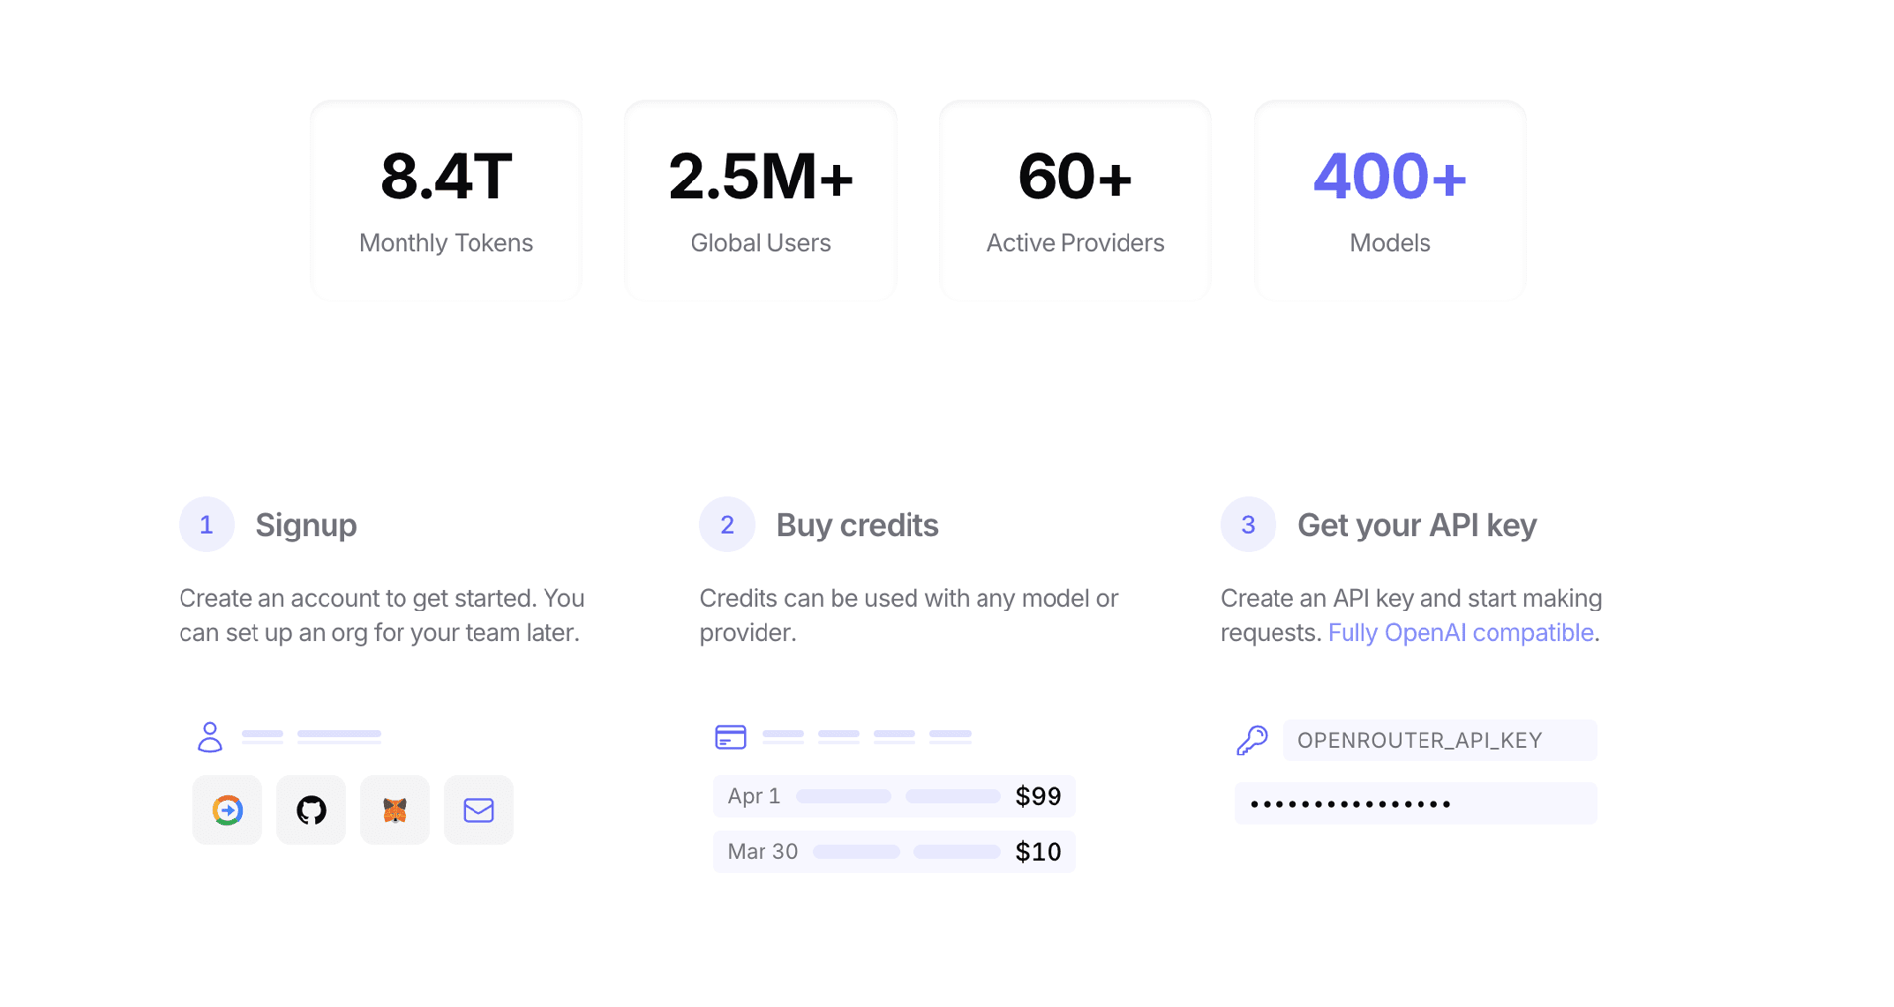The image size is (1894, 1007).
Task: Select the 8.4T Monthly Tokens card
Action: (445, 199)
